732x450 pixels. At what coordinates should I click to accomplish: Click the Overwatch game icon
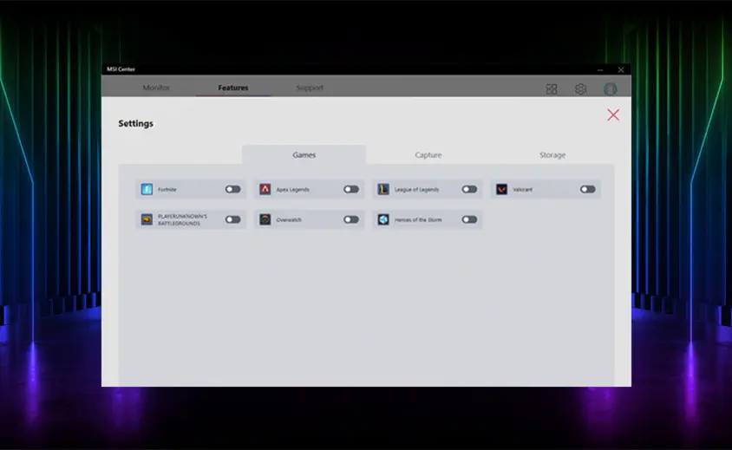pyautogui.click(x=265, y=220)
